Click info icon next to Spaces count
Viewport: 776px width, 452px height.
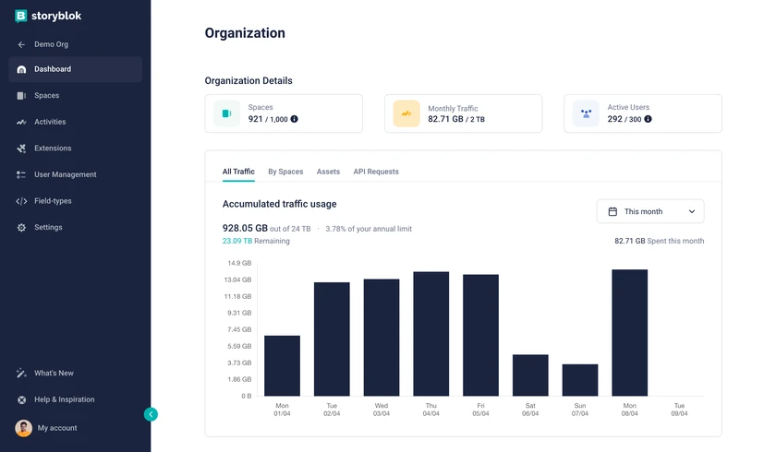click(x=295, y=119)
